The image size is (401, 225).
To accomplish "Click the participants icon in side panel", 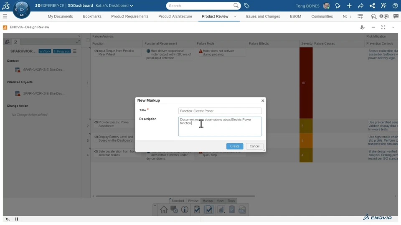I will 7,42.
